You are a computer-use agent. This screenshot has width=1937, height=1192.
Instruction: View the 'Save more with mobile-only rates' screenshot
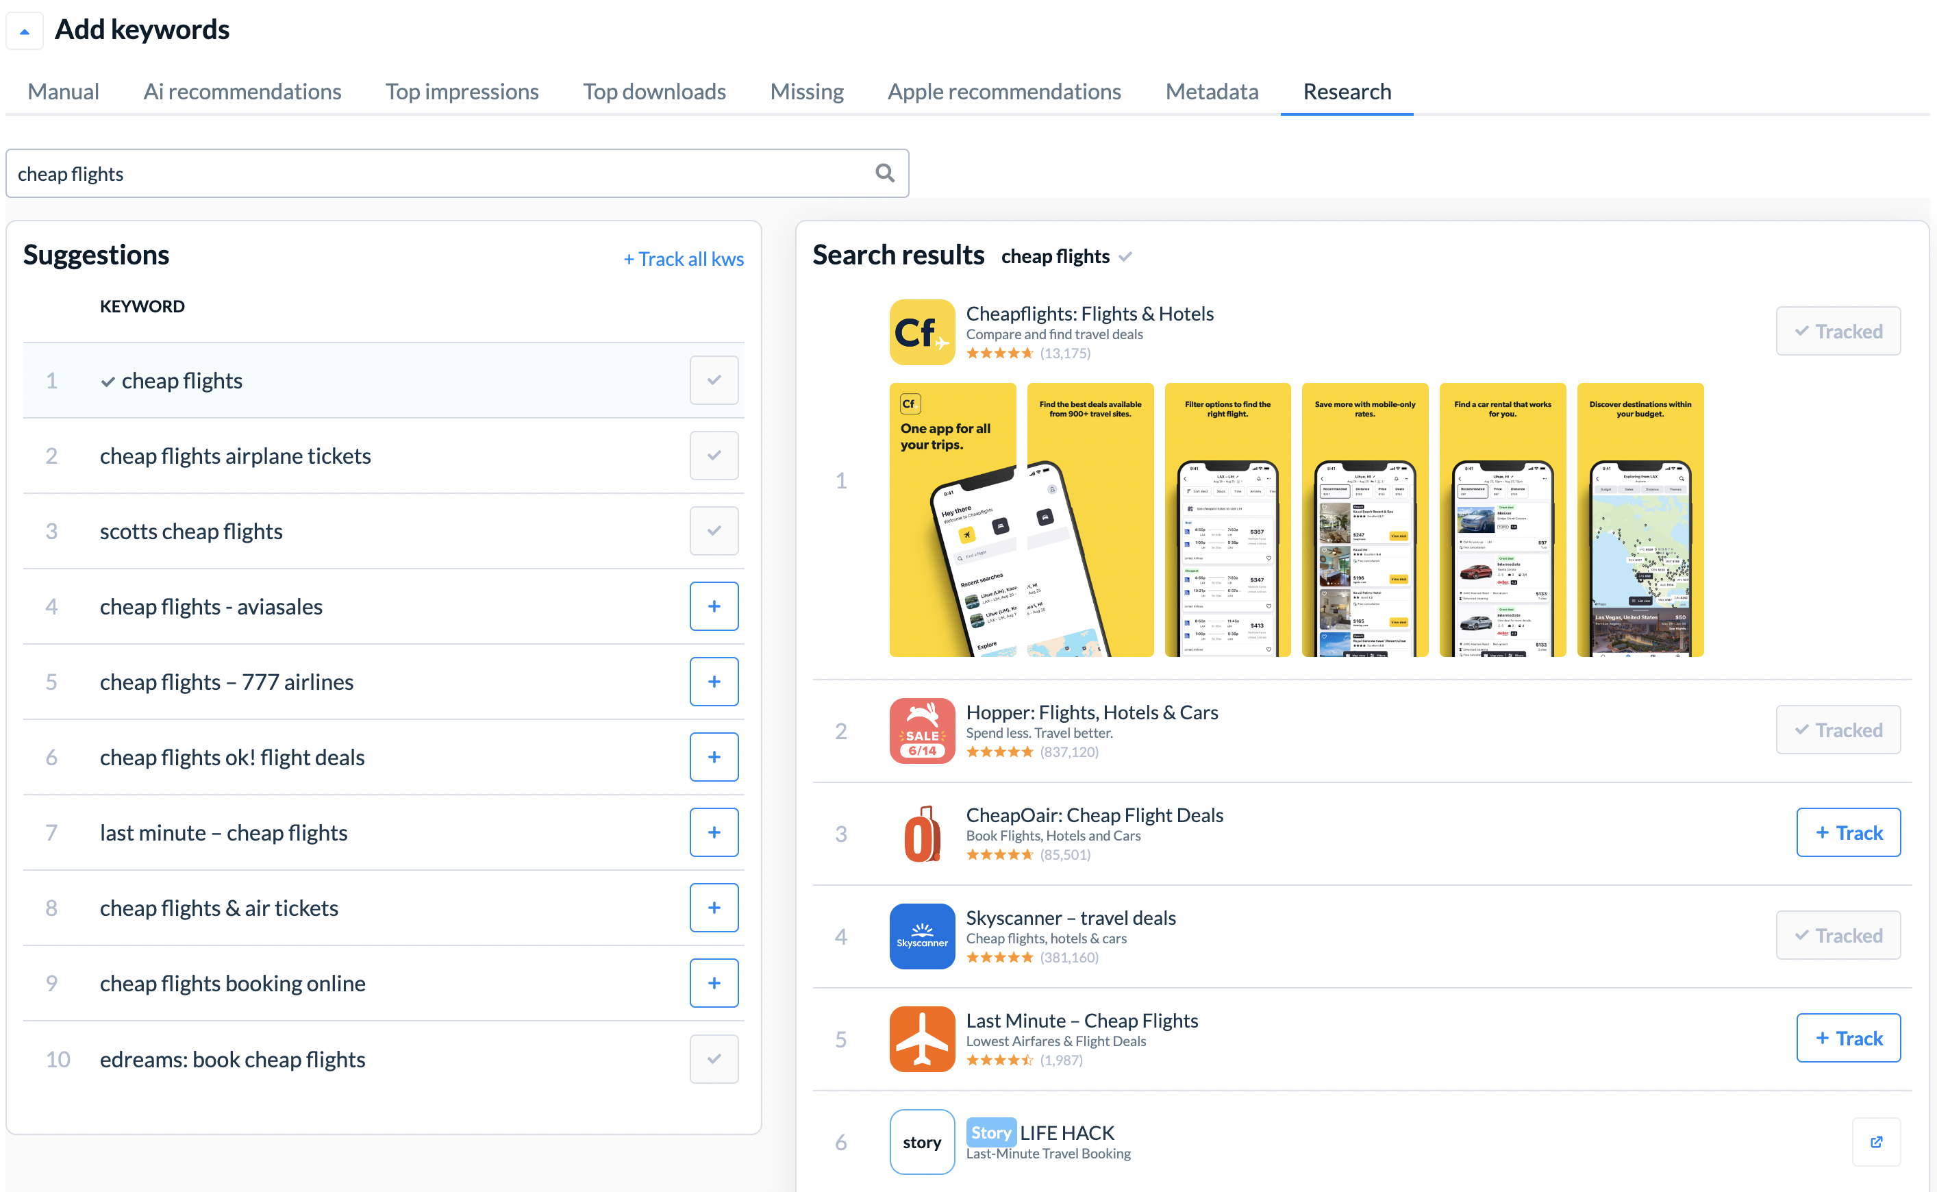1364,521
